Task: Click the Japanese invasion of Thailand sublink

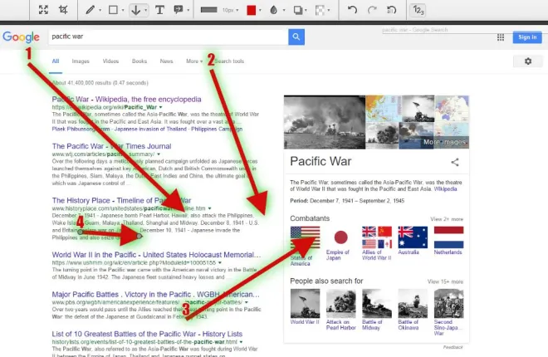Action: point(150,129)
